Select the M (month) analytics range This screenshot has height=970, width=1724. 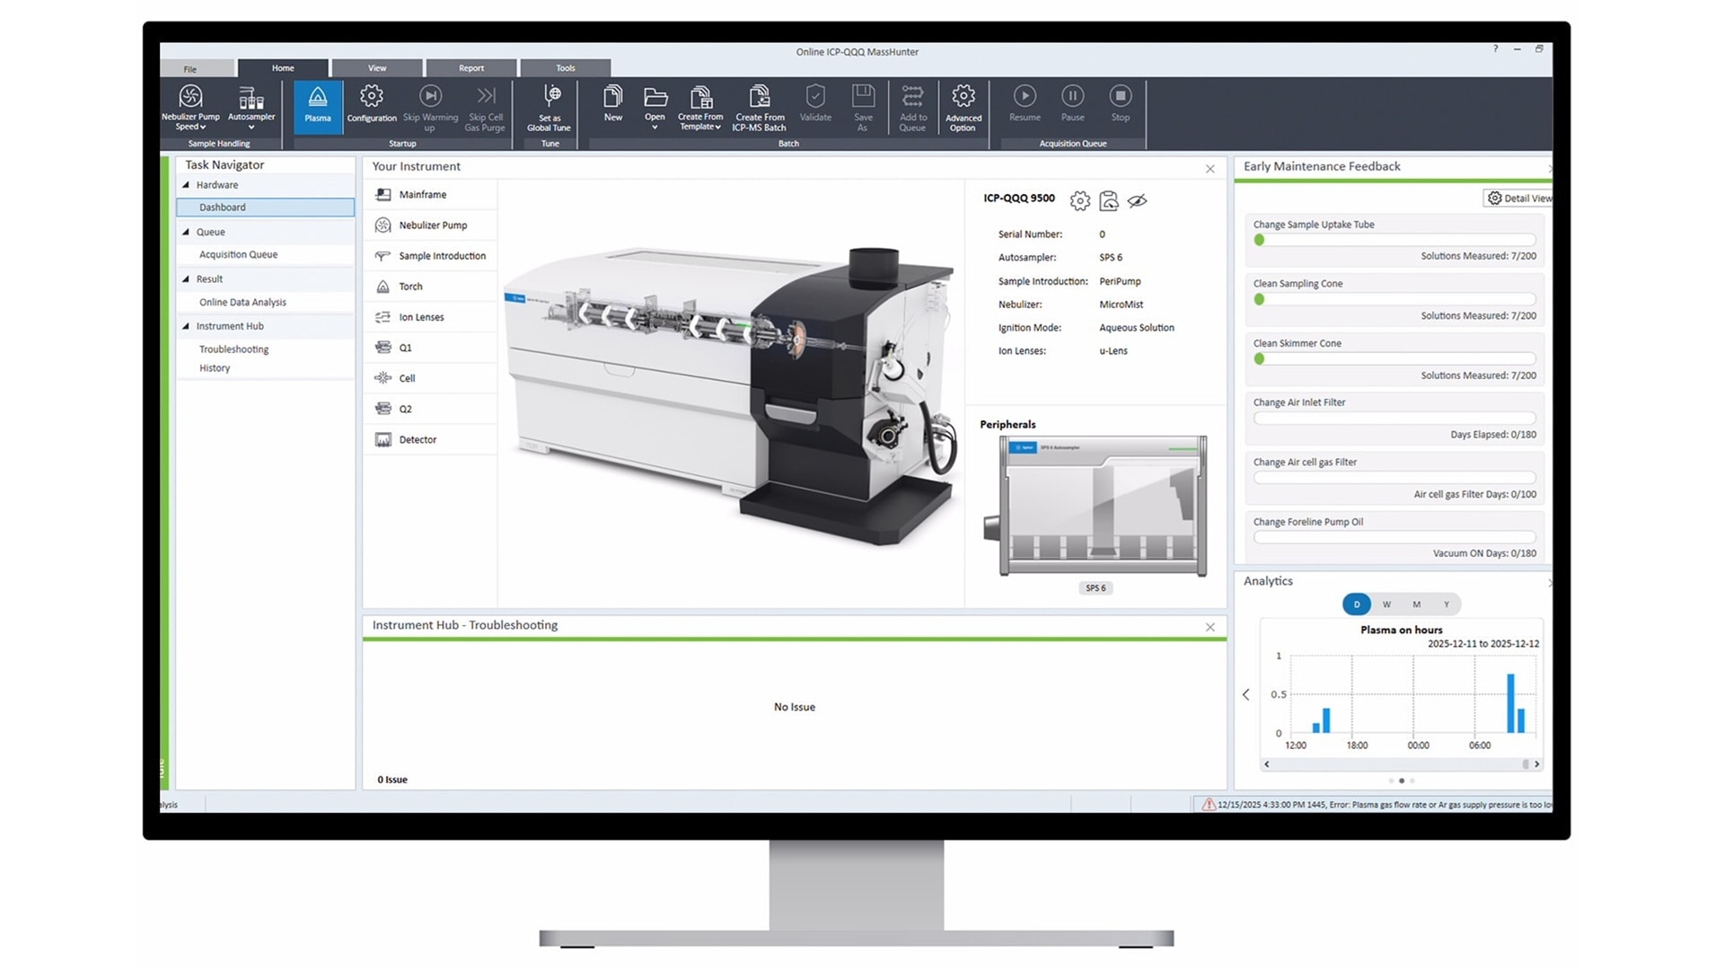[x=1416, y=604]
